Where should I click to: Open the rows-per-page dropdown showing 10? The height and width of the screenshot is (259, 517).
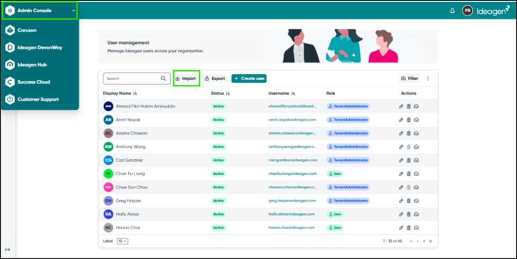point(122,241)
